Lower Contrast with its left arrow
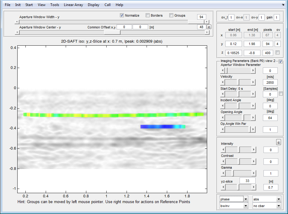Screen dimensions: 288x214 click(223, 161)
